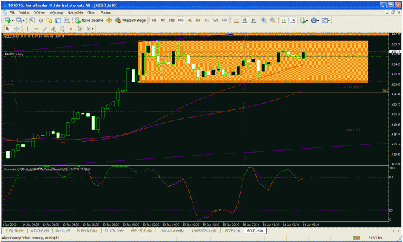Switch to SILVER,Daily chart tab
Image resolution: width=403 pixels, height=242 pixels.
(114, 230)
